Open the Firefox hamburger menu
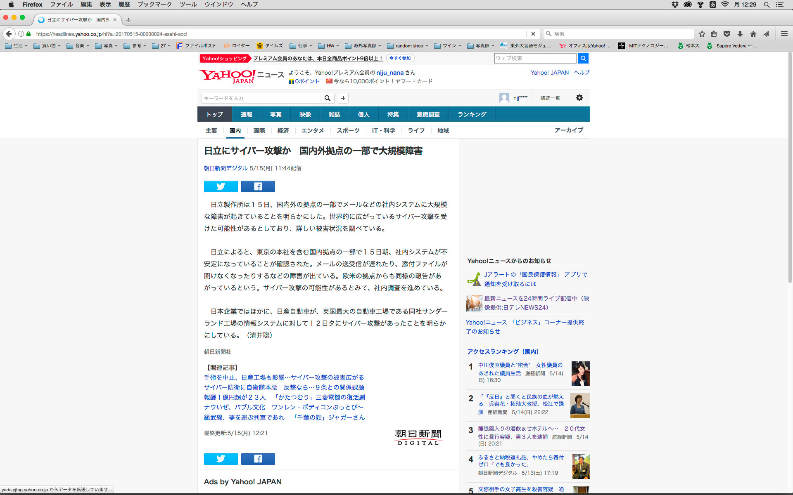Screen dimensions: 793x495 click(x=784, y=34)
